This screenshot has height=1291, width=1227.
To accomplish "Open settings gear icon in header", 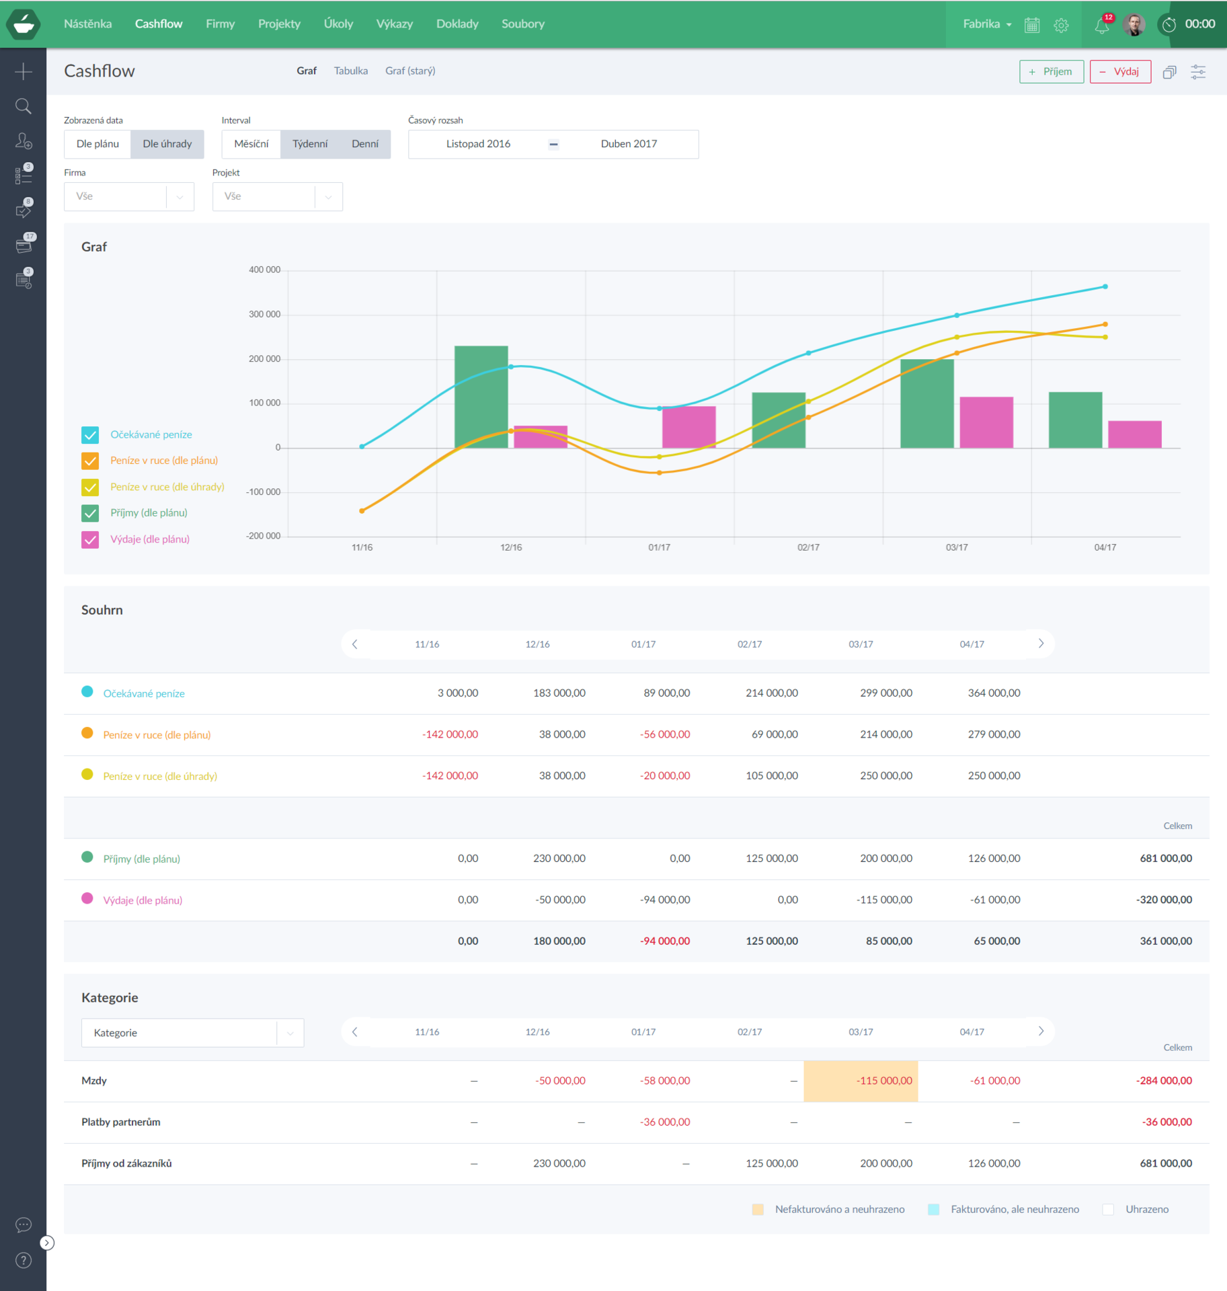I will [x=1061, y=26].
